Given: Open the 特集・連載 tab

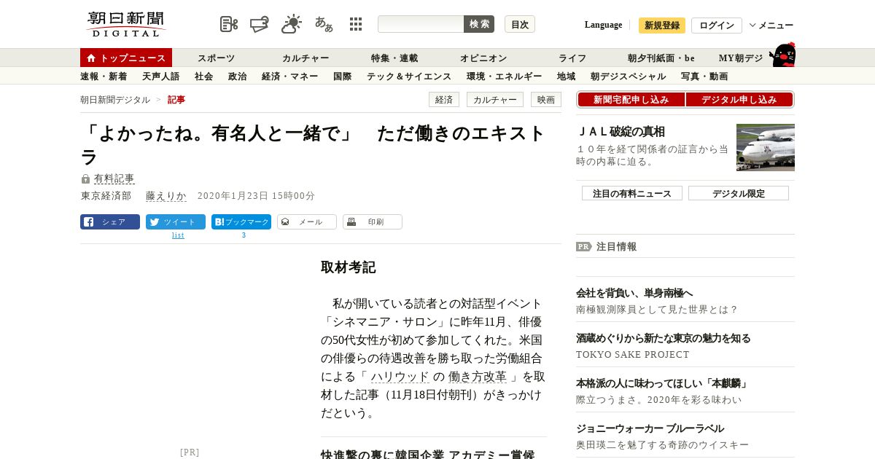Looking at the screenshot, I should 394,58.
